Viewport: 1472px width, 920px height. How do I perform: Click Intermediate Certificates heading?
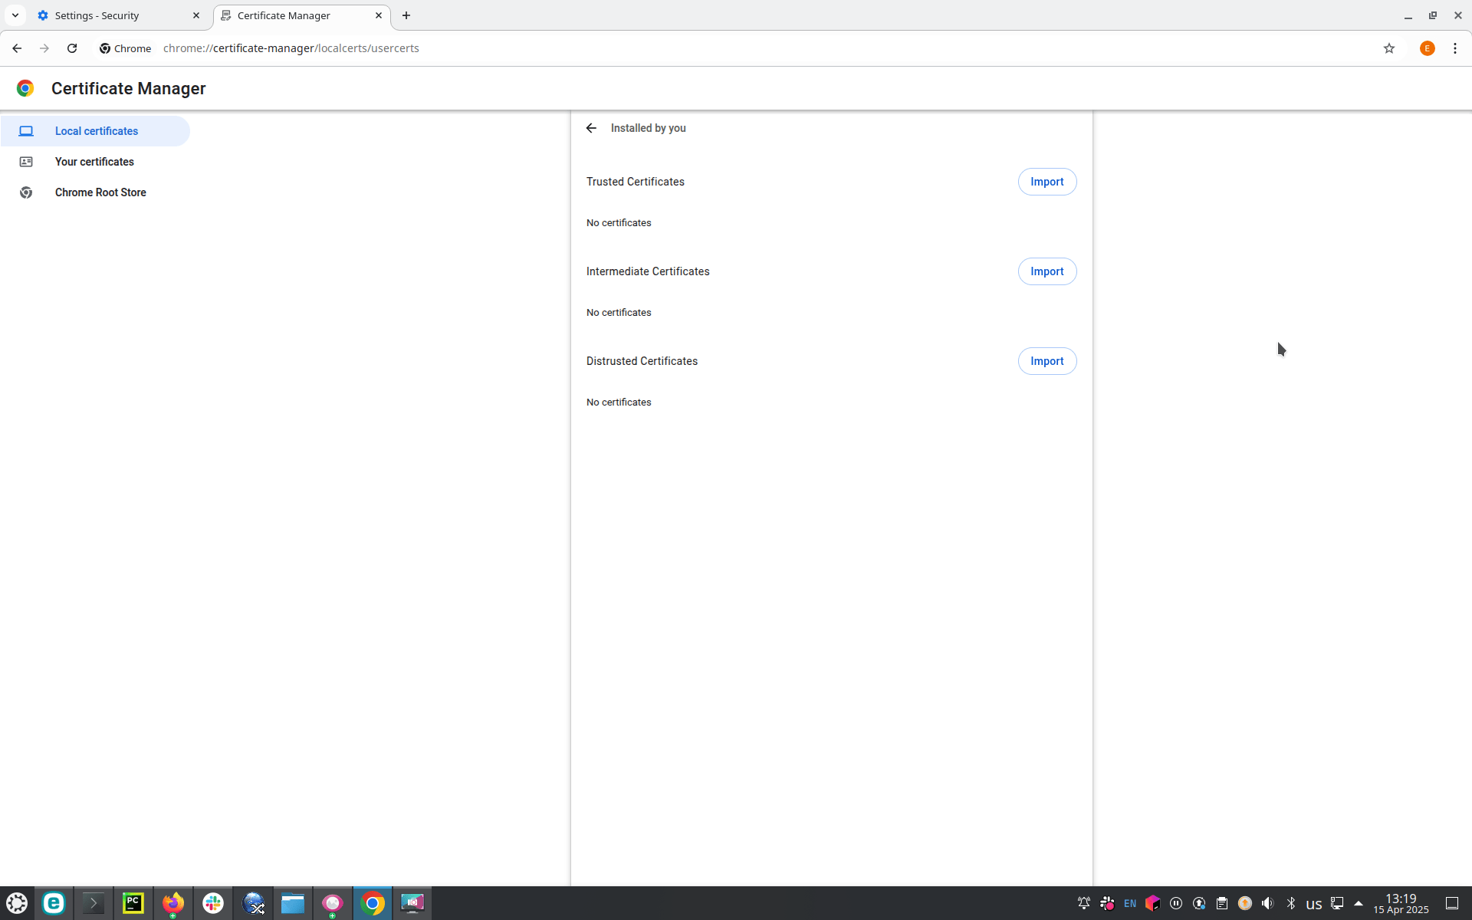point(648,271)
